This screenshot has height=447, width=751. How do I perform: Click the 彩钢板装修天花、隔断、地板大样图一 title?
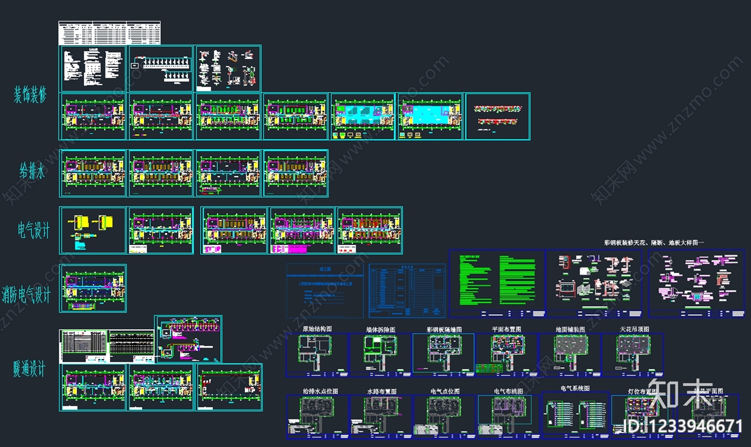click(x=654, y=243)
